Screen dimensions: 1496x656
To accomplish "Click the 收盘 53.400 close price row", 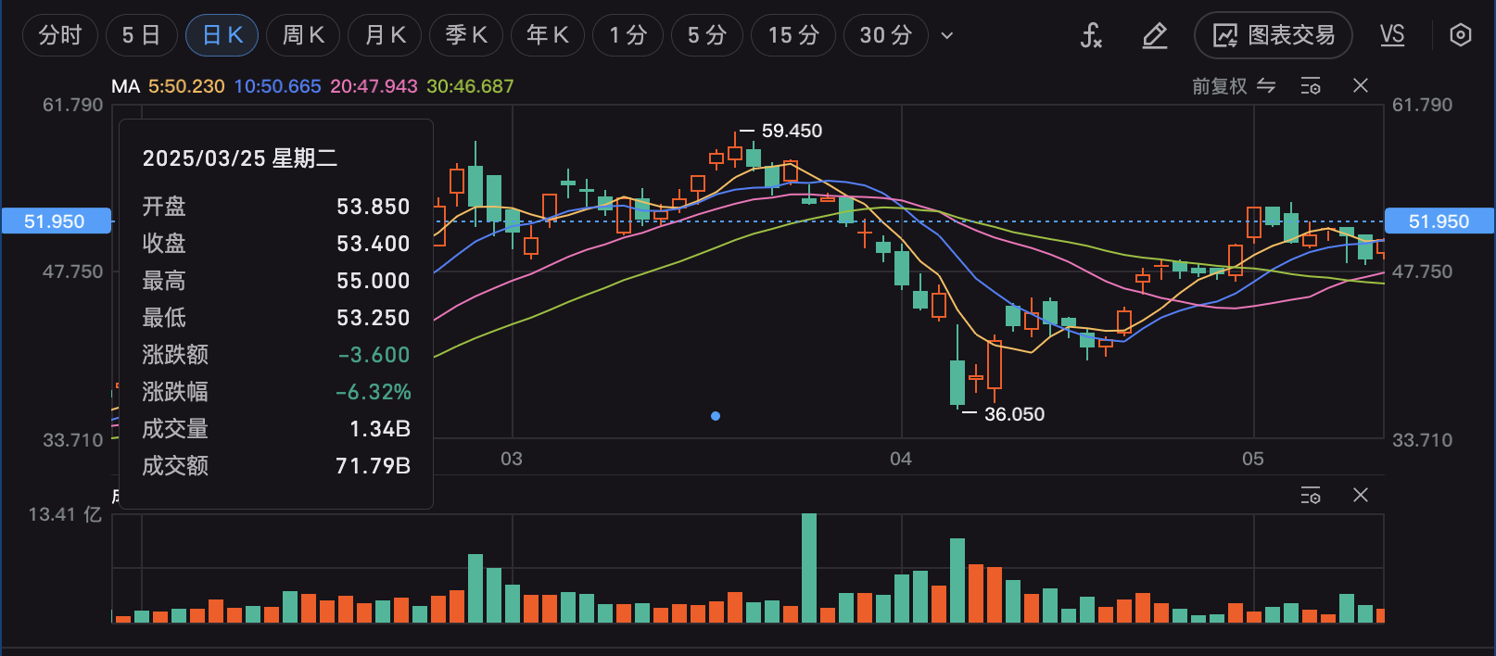I will tap(276, 244).
